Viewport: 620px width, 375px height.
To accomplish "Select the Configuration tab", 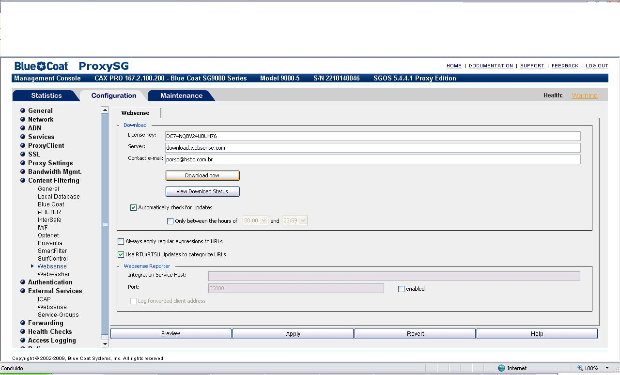I will point(114,95).
